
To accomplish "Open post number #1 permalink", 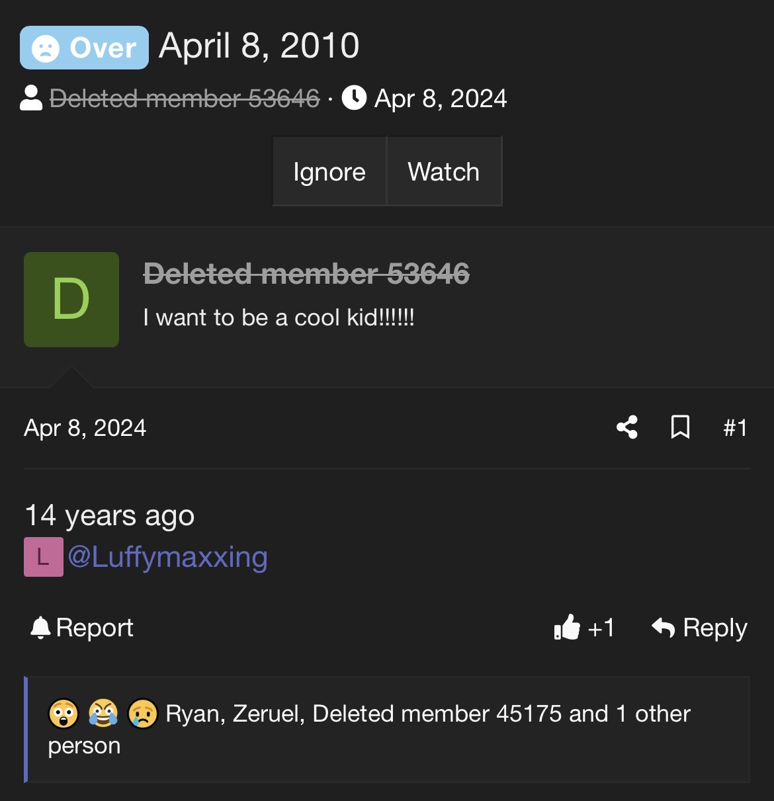I will click(x=735, y=428).
